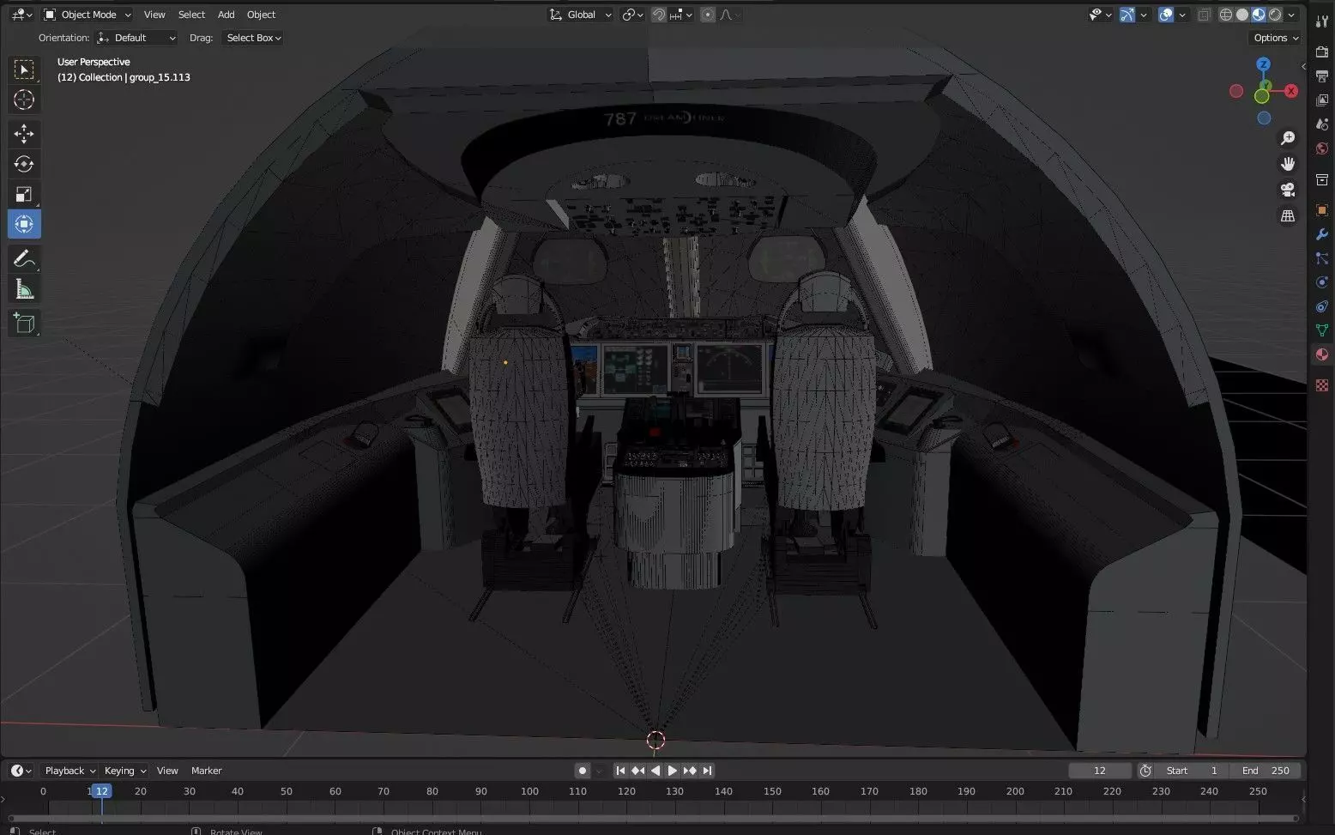Open the Keying dropdown

point(125,771)
